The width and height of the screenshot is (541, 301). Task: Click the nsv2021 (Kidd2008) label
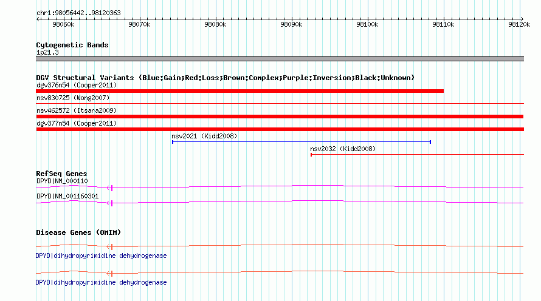click(x=204, y=136)
